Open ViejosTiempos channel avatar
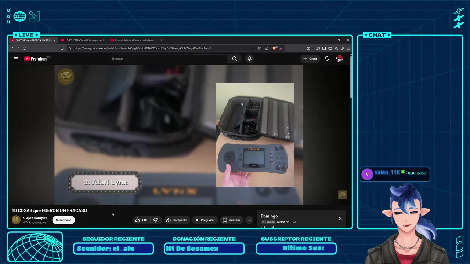The height and width of the screenshot is (264, 470). click(16, 220)
